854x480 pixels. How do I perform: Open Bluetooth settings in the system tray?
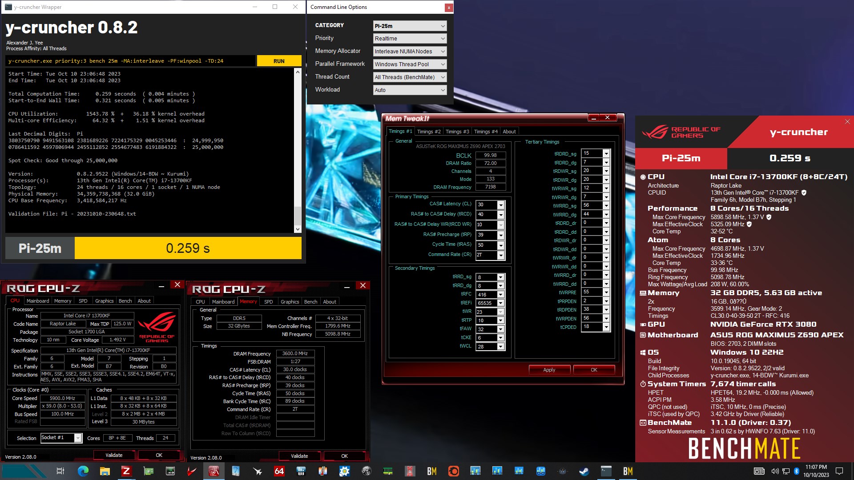[797, 471]
